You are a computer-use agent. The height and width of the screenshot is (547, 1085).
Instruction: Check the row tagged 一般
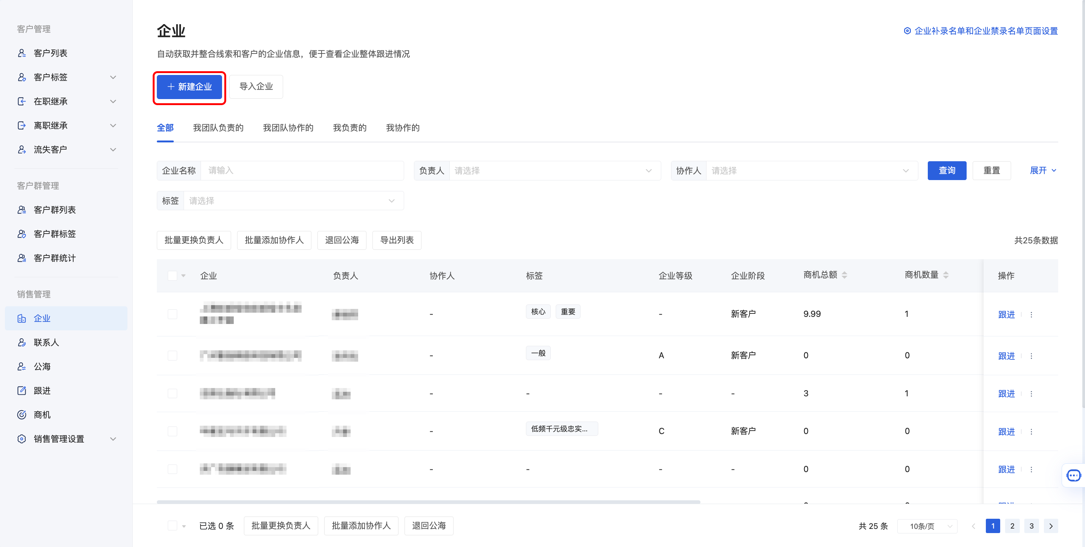point(172,356)
